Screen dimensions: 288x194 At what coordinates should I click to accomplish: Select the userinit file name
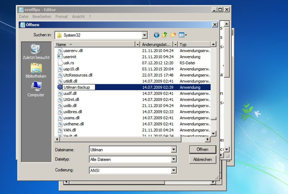pyautogui.click(x=70, y=57)
